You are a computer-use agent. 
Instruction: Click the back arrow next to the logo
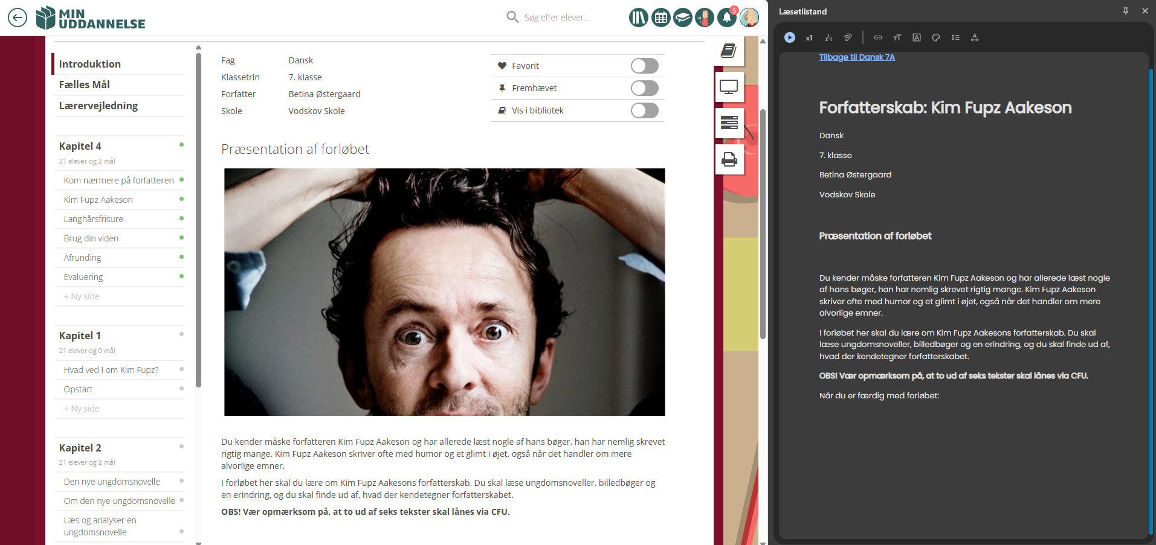[x=18, y=18]
